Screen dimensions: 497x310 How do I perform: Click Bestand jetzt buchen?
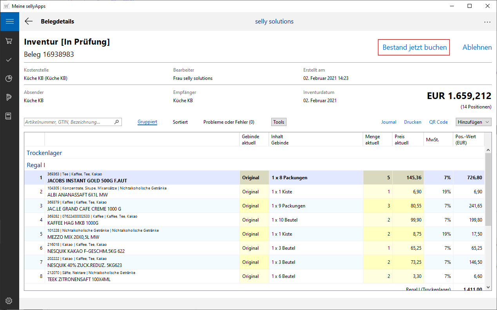[x=414, y=47]
